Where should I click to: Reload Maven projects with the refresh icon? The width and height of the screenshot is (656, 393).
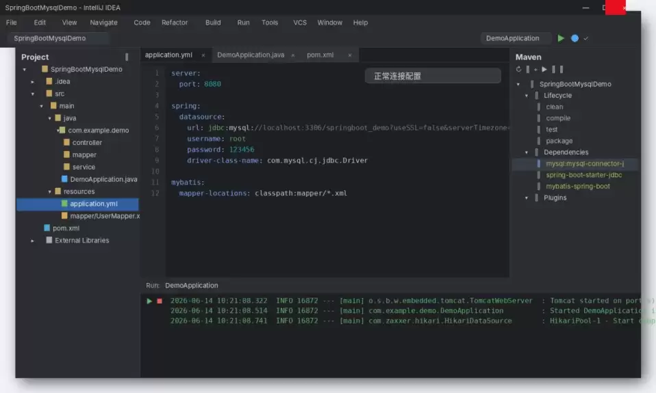519,69
